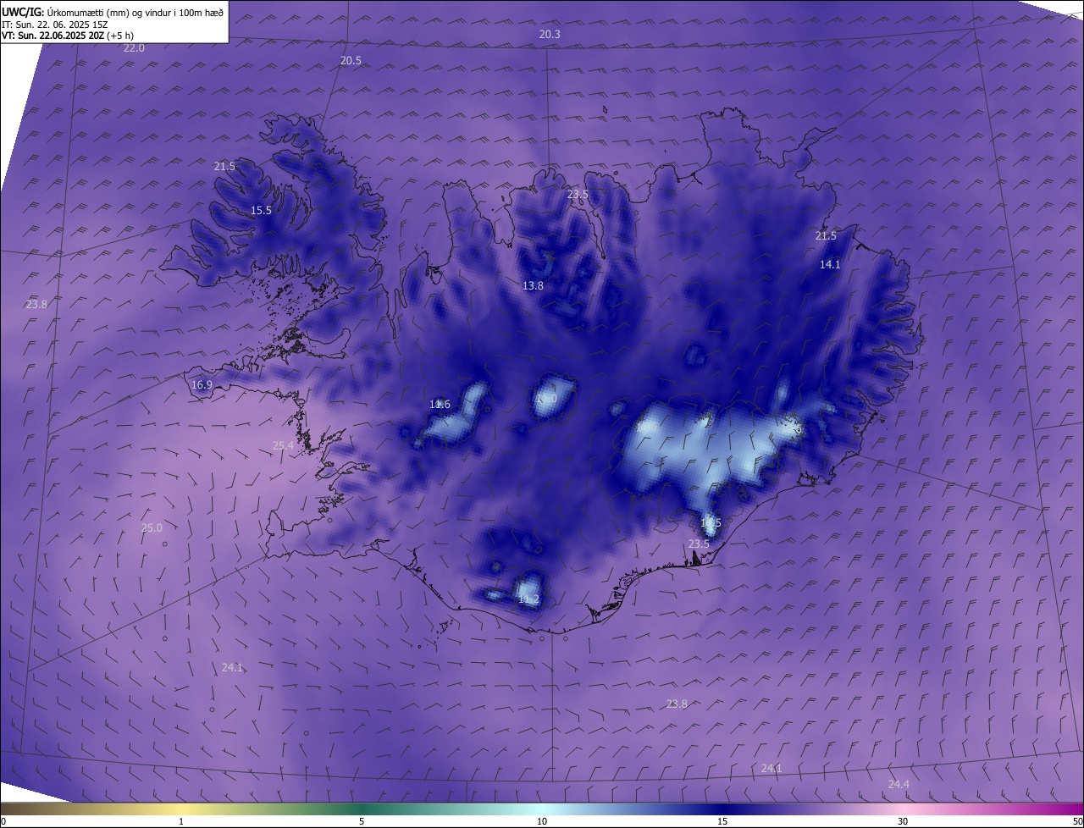Click the "VT: Sun. 22.06.2025 20Z (+5 h)" line
This screenshot has height=828, width=1084.
[68, 35]
